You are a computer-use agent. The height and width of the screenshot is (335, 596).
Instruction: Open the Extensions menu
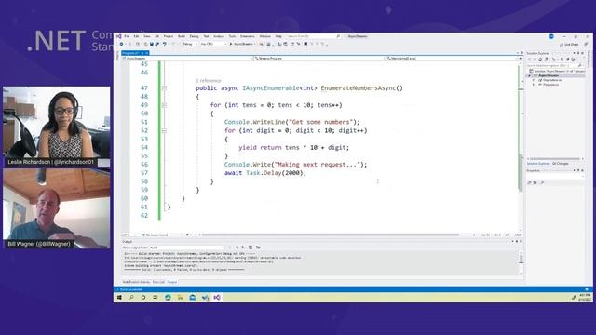(x=248, y=36)
